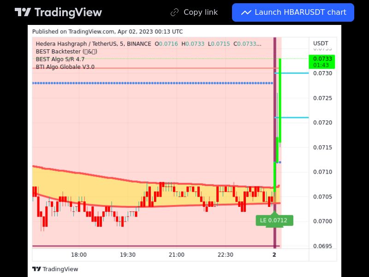This screenshot has height=277, width=369.
Task: Click the bold date '2' on time axis
Action: pyautogui.click(x=274, y=255)
